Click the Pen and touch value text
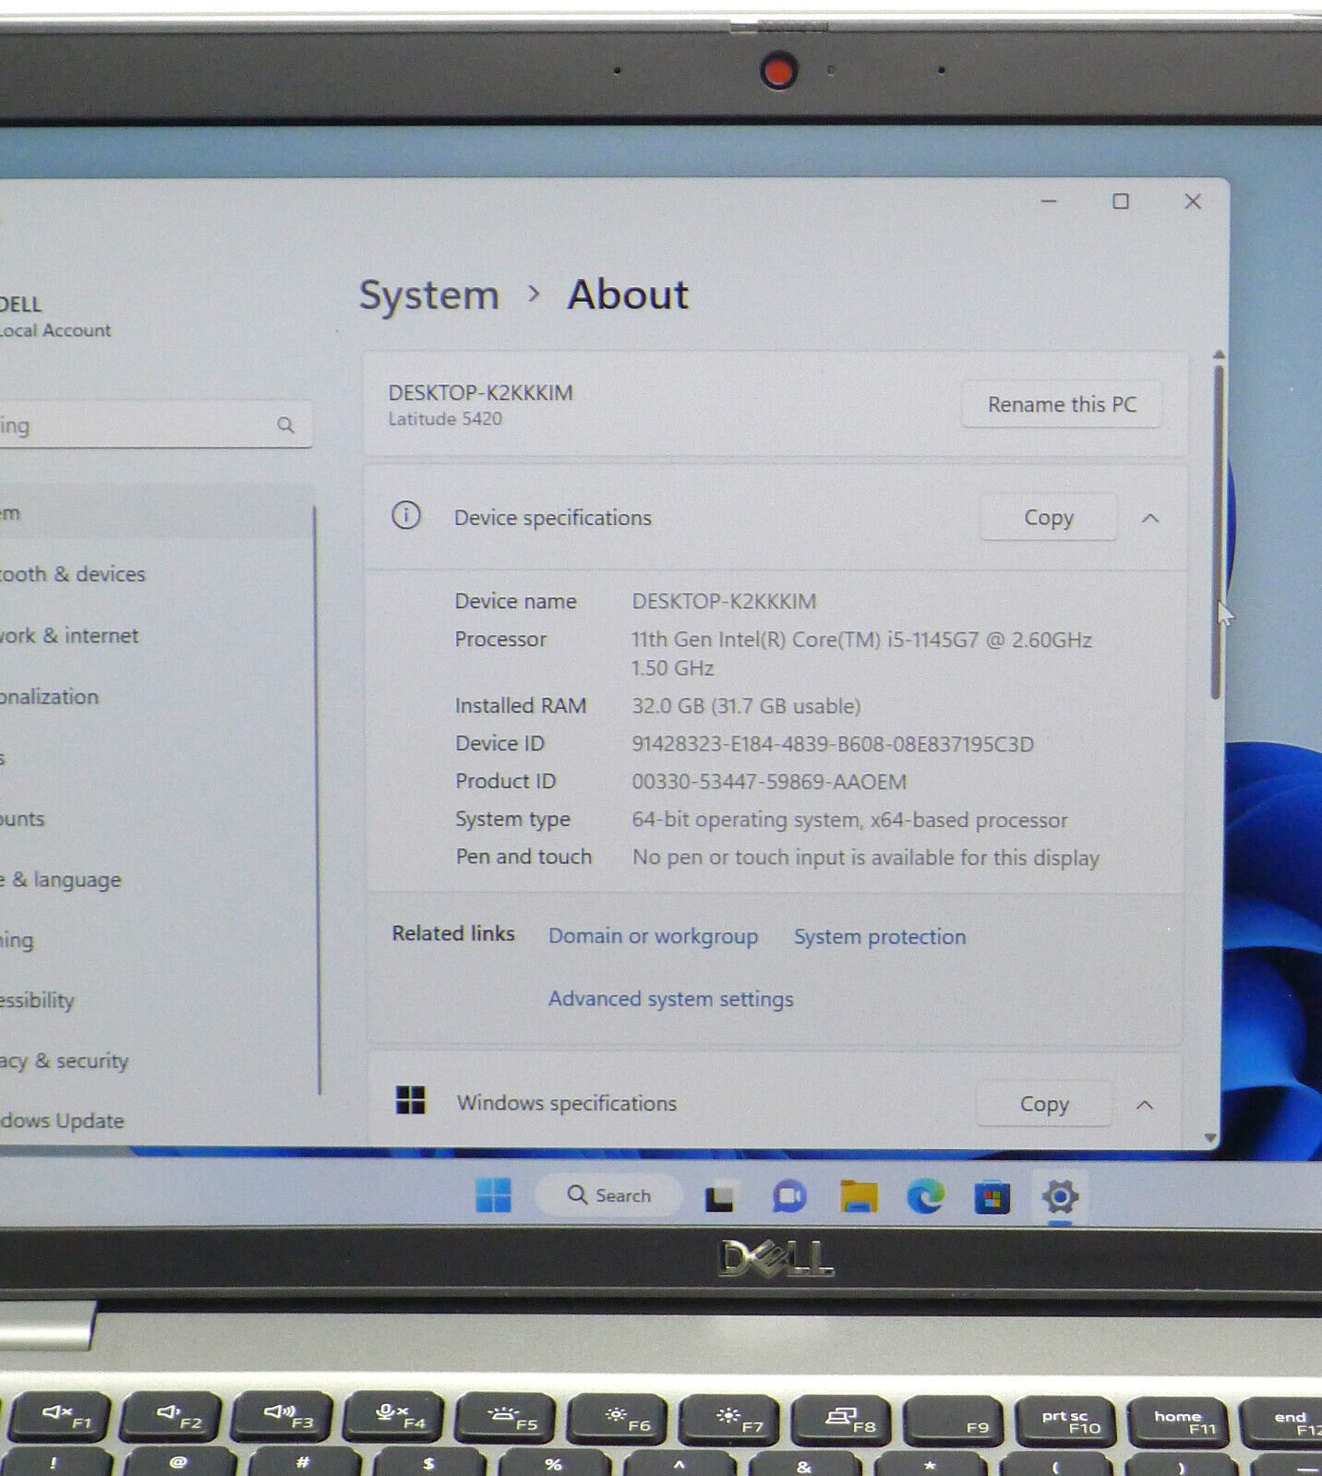The image size is (1322, 1476). (x=866, y=858)
